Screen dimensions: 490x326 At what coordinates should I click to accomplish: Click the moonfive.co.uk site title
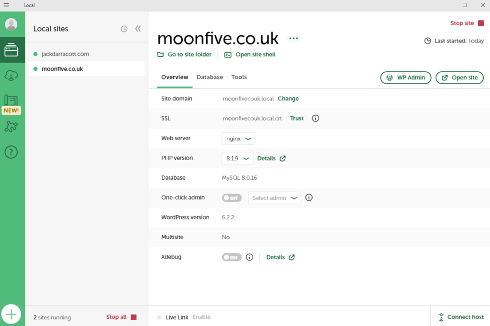pos(218,38)
